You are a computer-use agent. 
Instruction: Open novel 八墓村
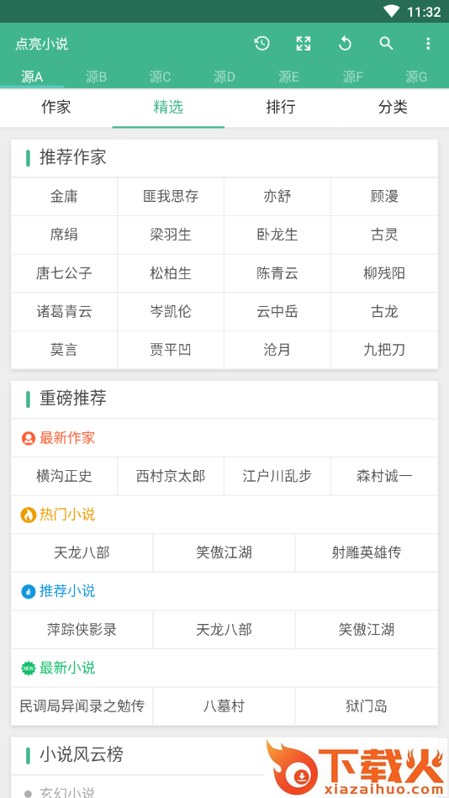coord(224,706)
